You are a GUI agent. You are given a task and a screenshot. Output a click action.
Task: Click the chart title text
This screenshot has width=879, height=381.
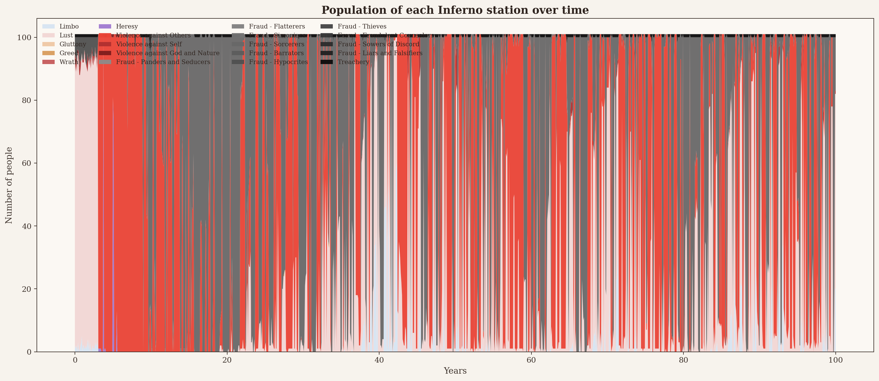pos(455,10)
